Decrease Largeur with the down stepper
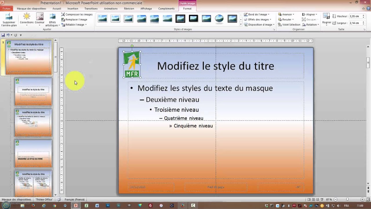Screen dimensions: 371x209 [363, 24]
